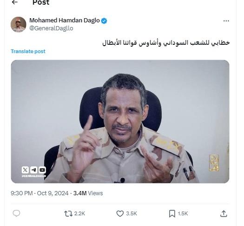Screen dimensions: 244x226
Task: Share the post via the upload arrow
Action: 224,213
